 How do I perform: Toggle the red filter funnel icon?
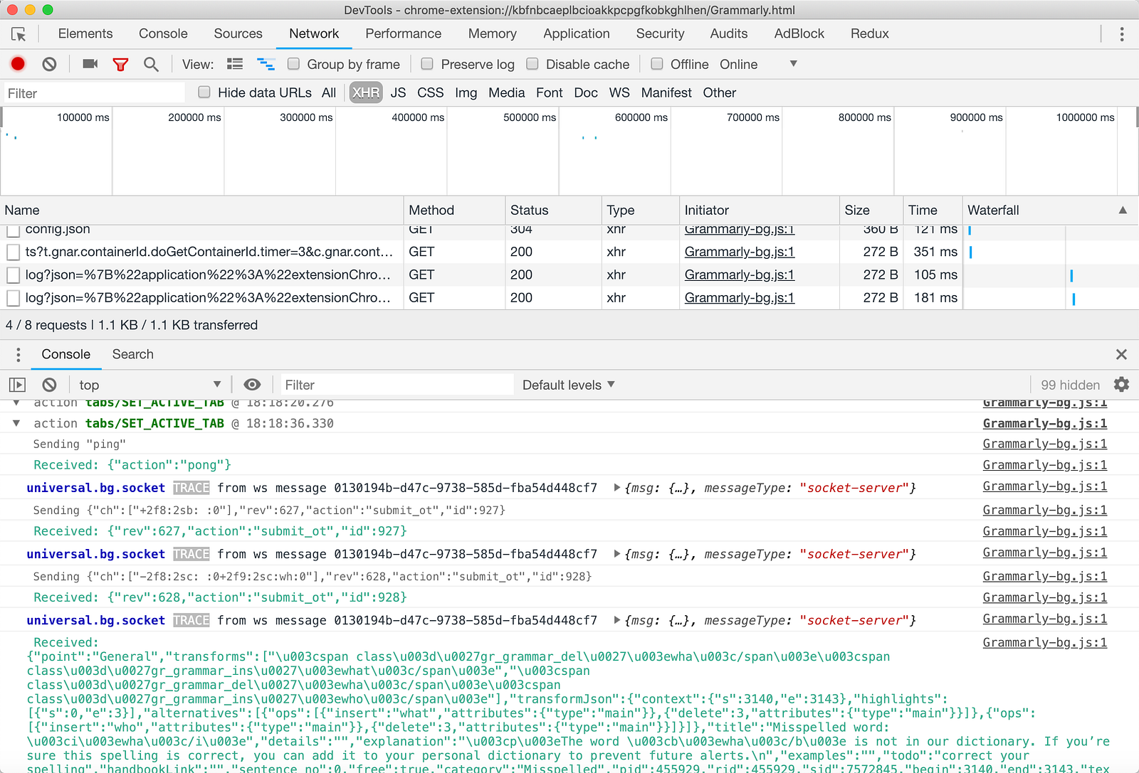[120, 64]
